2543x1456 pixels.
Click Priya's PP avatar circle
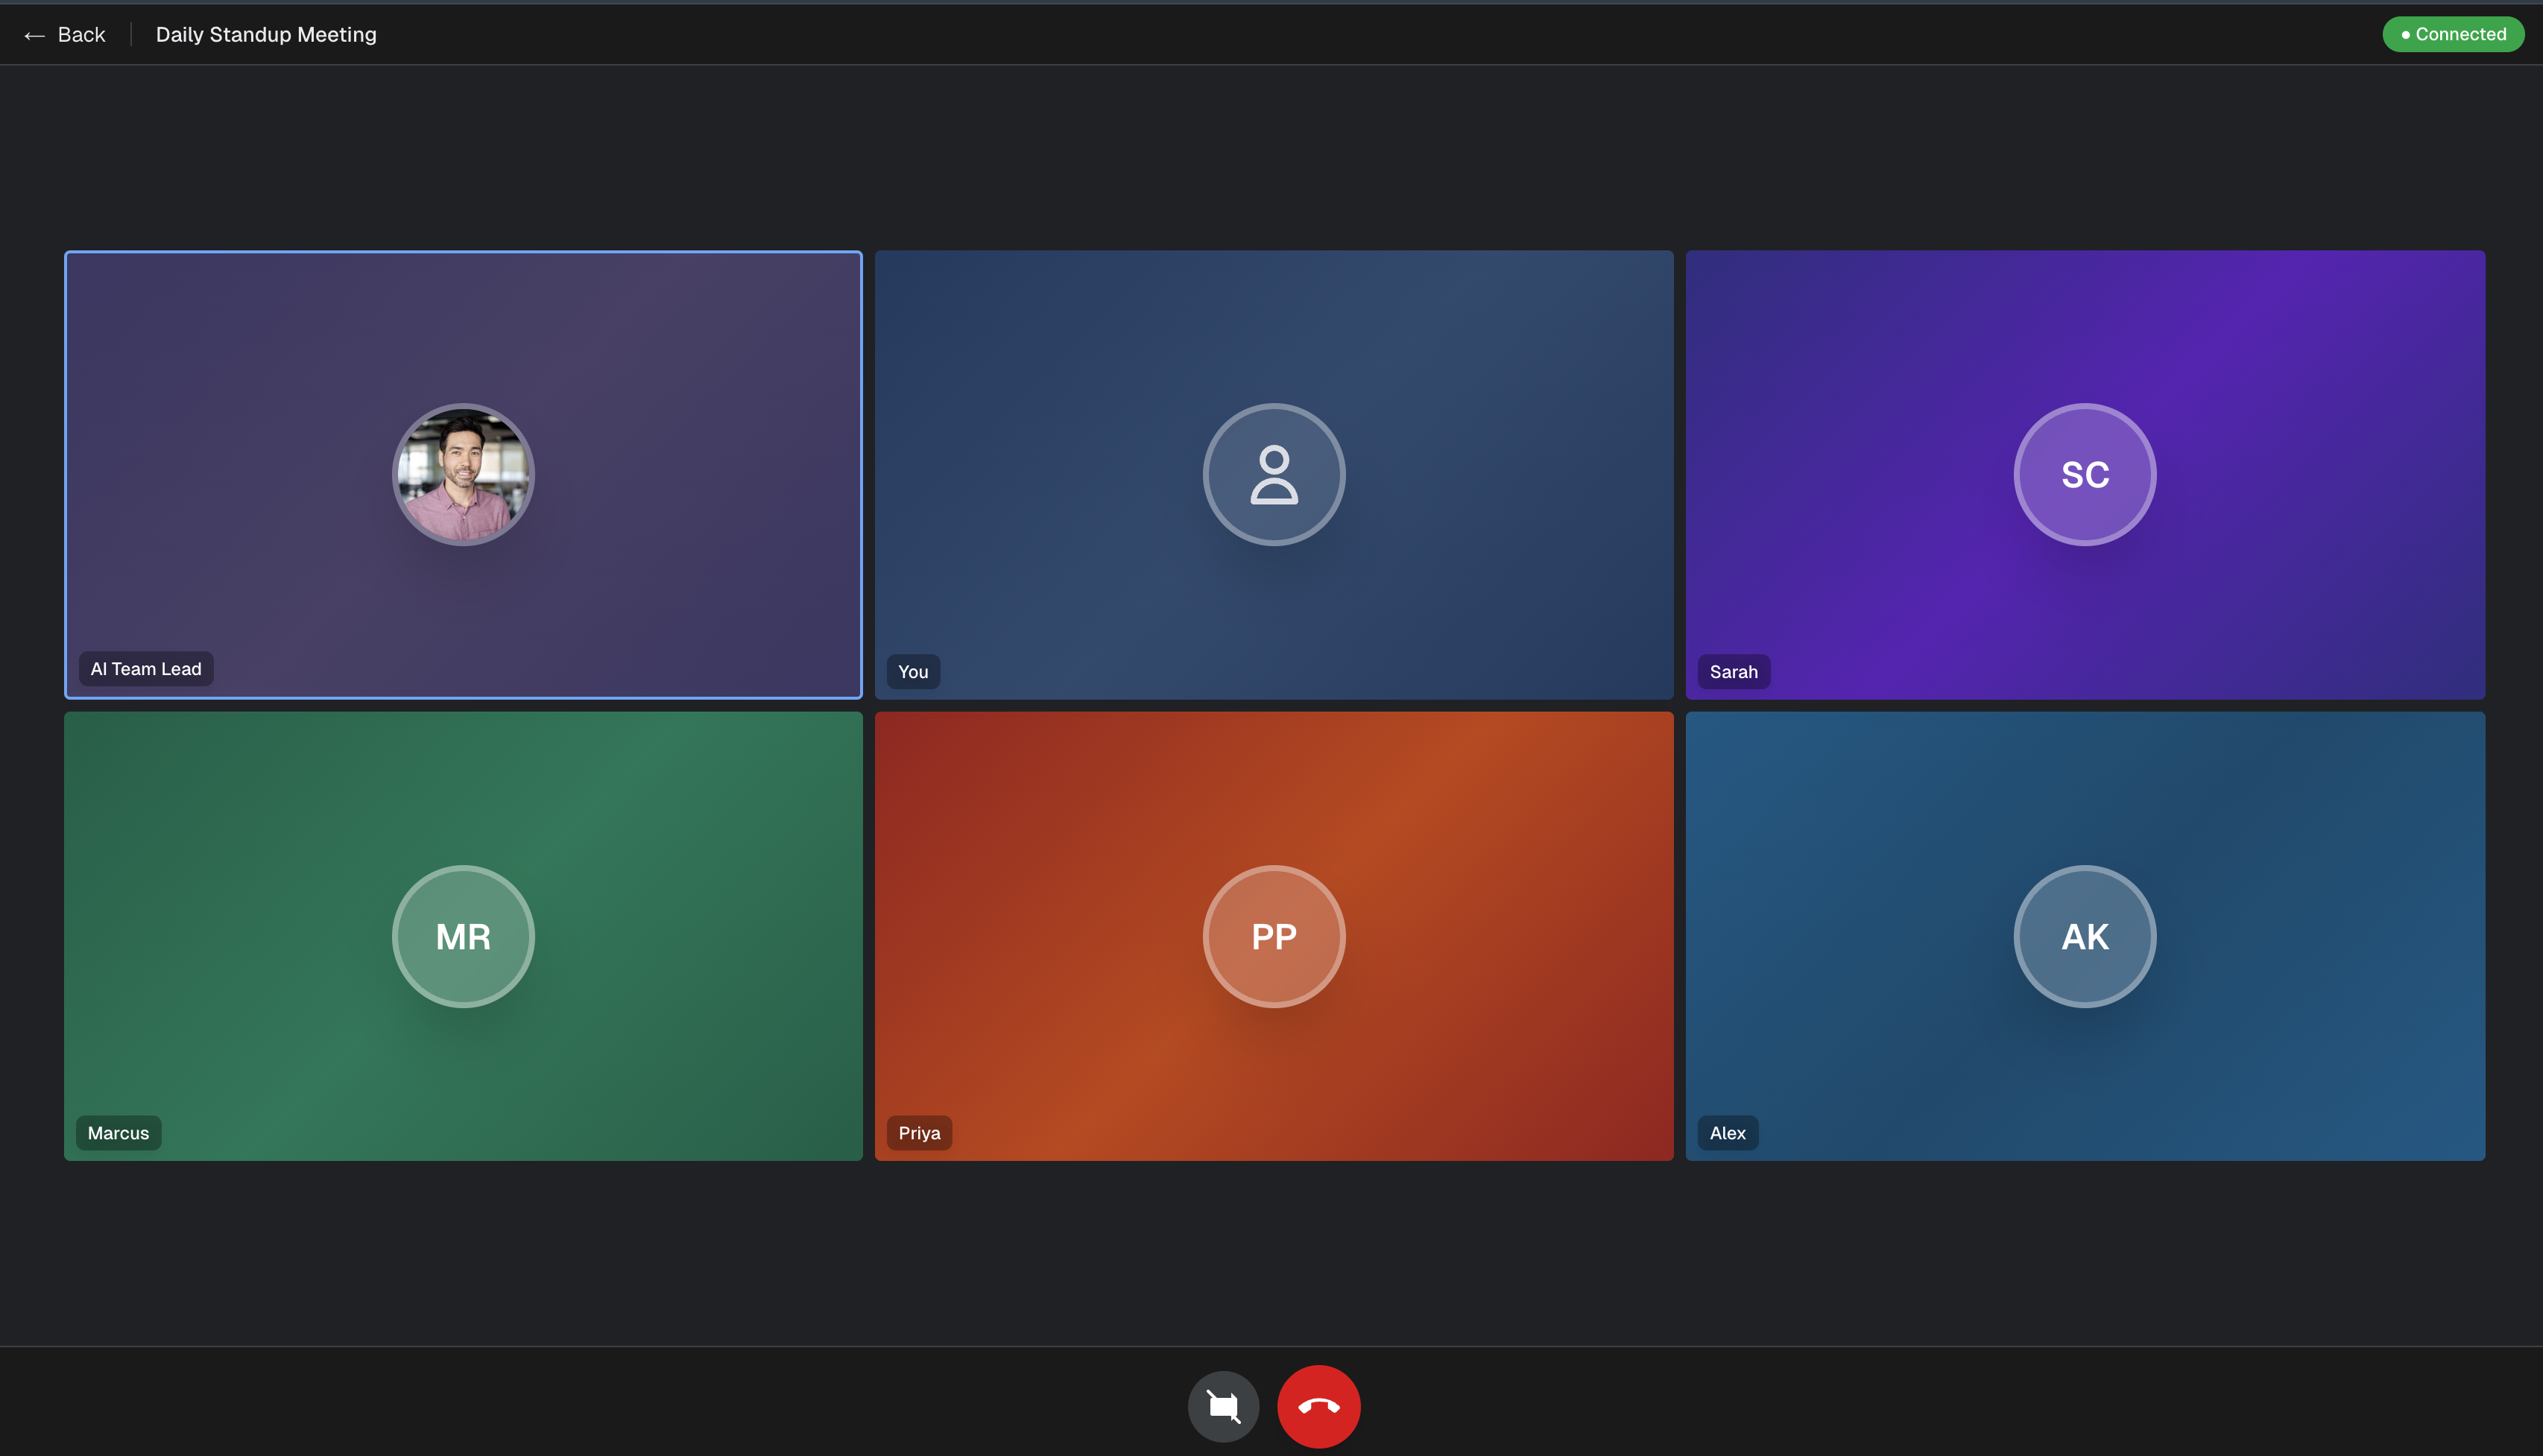click(x=1274, y=936)
